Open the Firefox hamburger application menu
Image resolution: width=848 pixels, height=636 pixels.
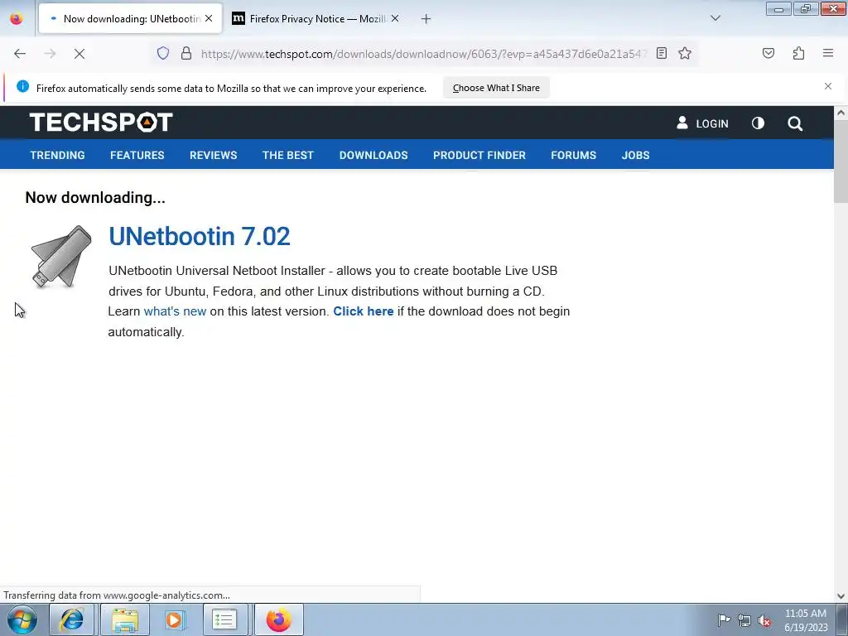point(828,53)
